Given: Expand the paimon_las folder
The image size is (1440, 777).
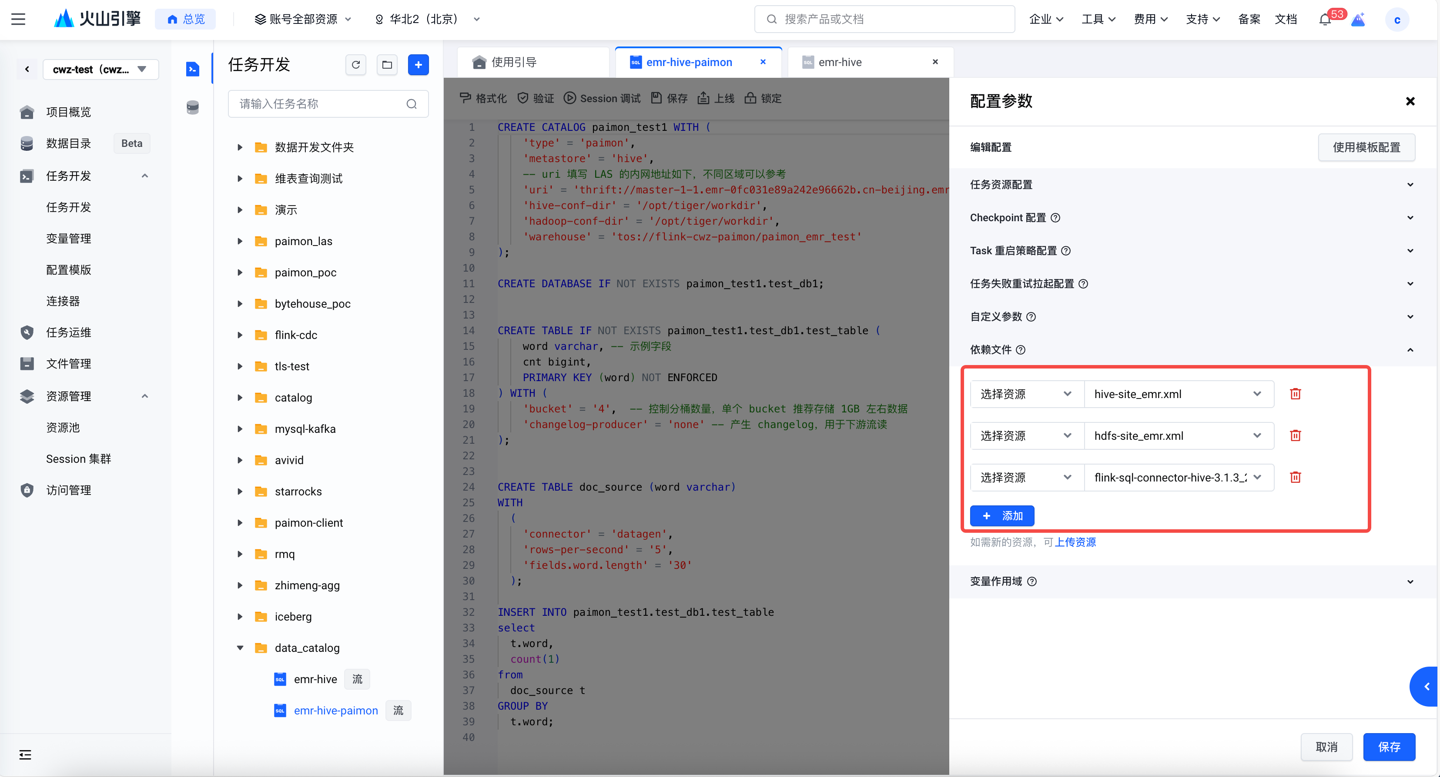Looking at the screenshot, I should pyautogui.click(x=240, y=241).
